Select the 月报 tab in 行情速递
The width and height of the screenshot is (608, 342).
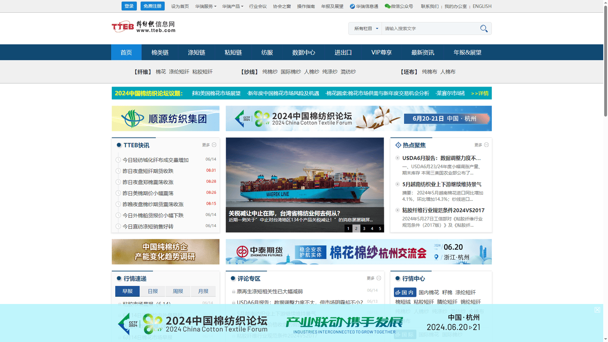[x=204, y=291]
